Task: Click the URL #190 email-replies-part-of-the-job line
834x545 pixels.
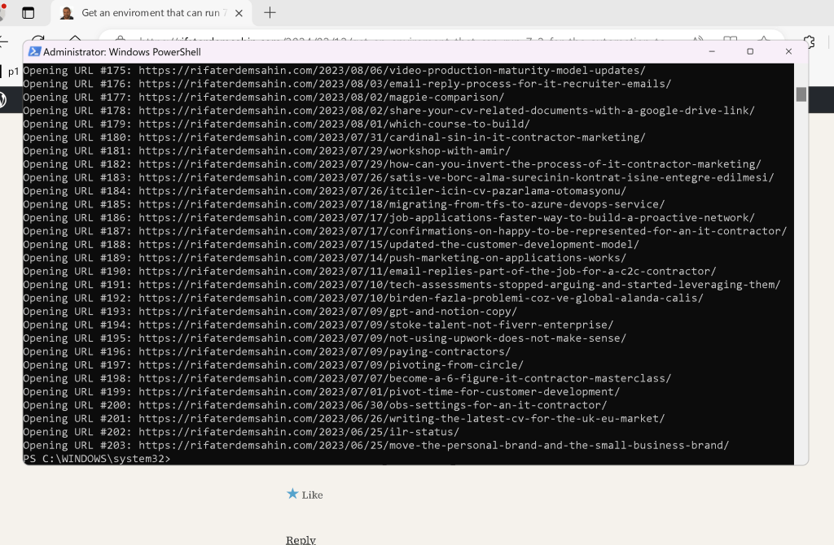Action: point(370,271)
